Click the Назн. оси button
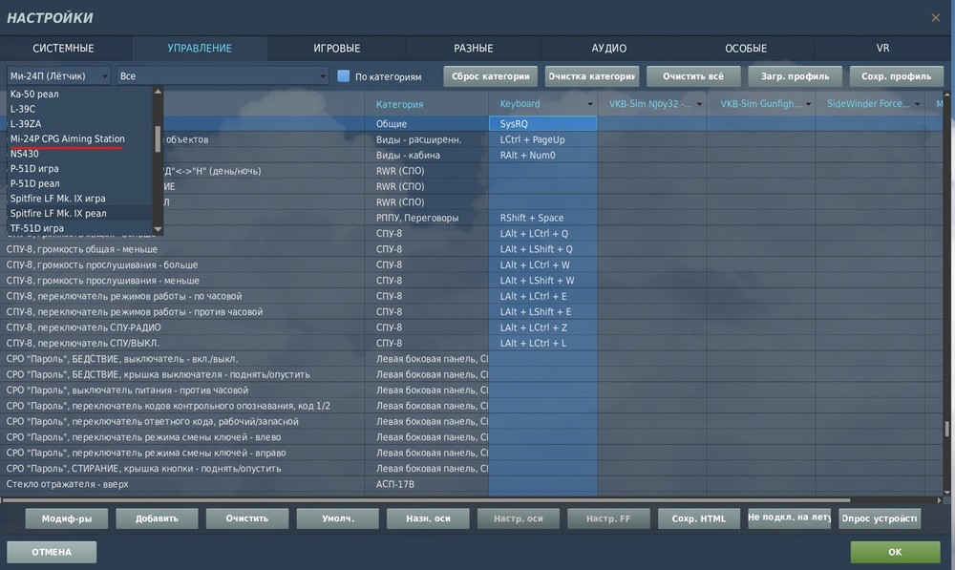This screenshot has width=955, height=570. (x=428, y=518)
